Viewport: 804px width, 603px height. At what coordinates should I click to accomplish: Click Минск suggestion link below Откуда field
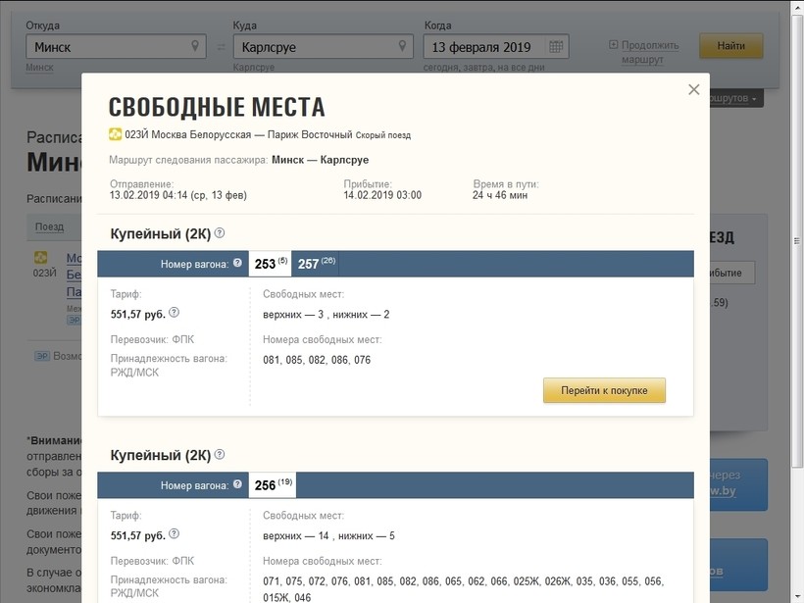[x=40, y=68]
